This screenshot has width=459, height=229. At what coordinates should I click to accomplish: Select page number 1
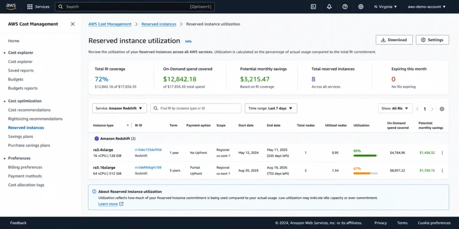click(424, 109)
